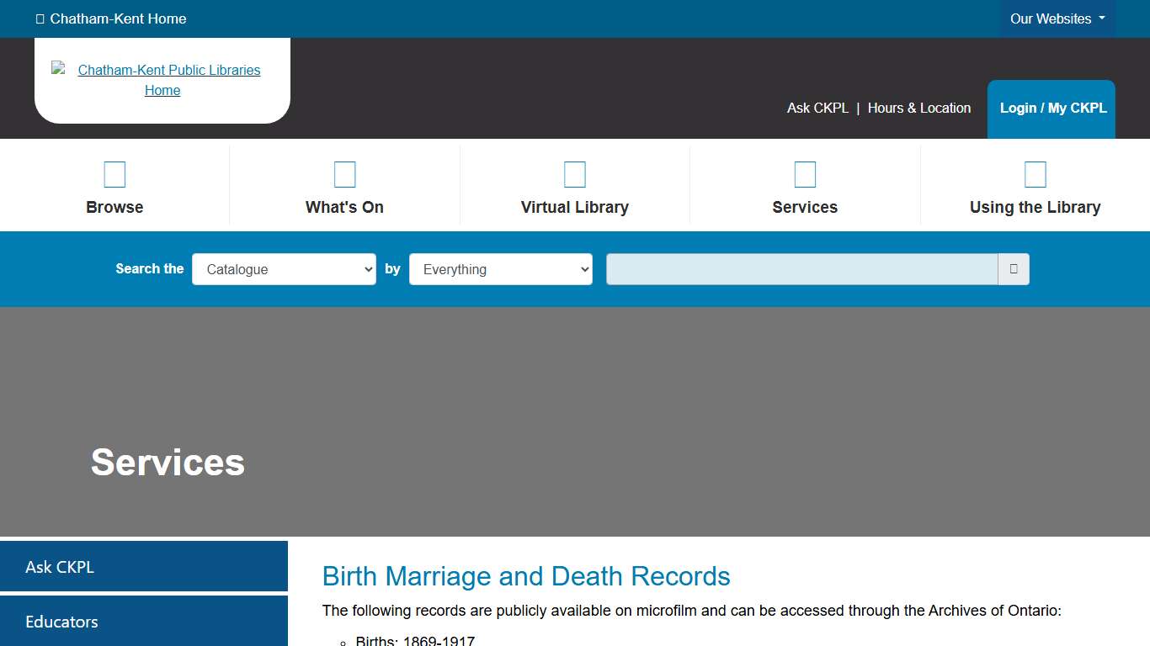Select Educators in the sidebar
Screen dimensions: 1150x646
click(x=61, y=622)
